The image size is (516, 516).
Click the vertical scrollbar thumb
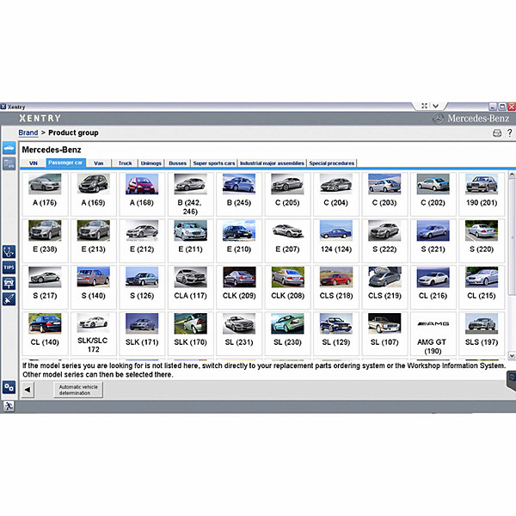tap(512, 237)
